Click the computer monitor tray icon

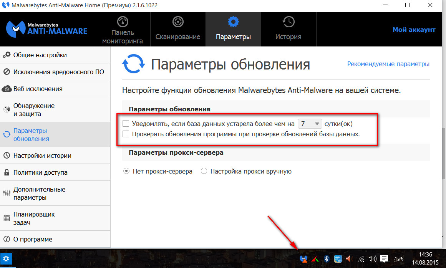click(338, 259)
